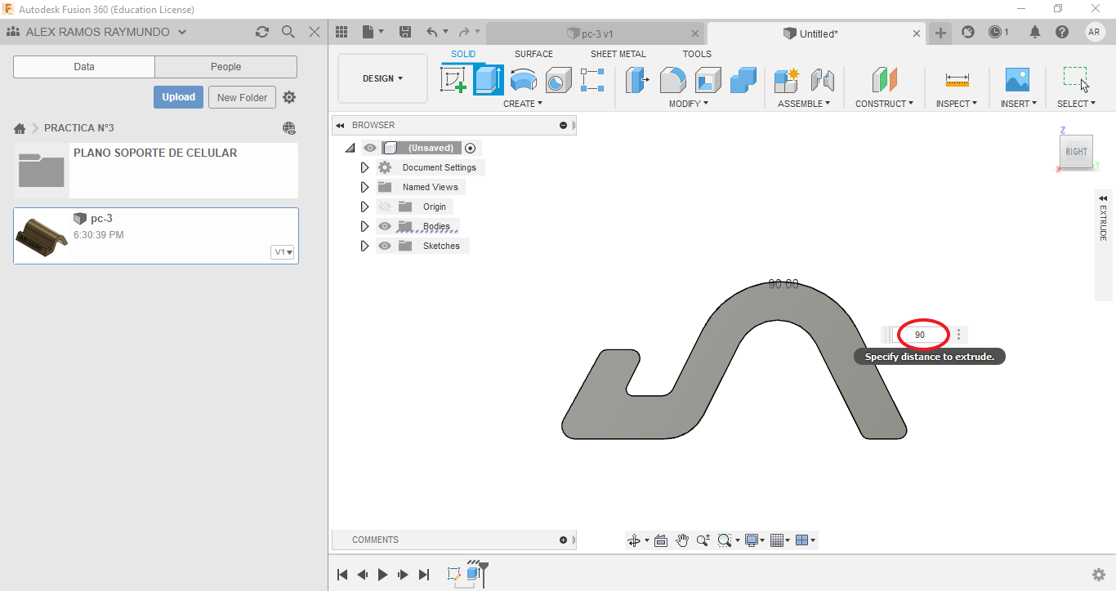Switch to the People tab
This screenshot has height=591, width=1116.
click(x=225, y=67)
